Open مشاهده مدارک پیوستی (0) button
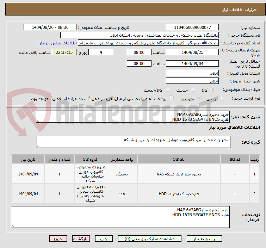Screen dimensions: 266x248 pyautogui.click(x=150, y=239)
